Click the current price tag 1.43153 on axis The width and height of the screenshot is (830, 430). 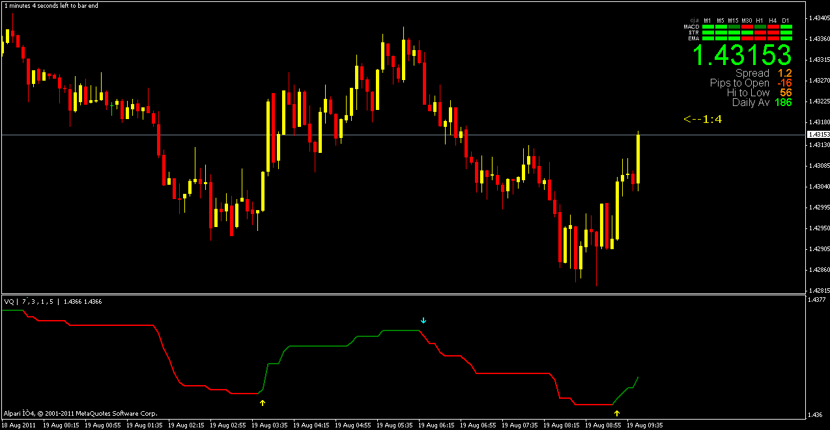click(x=817, y=135)
